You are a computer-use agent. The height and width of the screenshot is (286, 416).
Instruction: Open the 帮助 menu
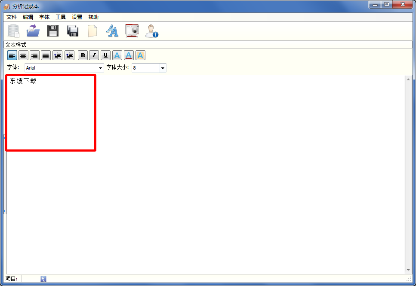tap(93, 17)
